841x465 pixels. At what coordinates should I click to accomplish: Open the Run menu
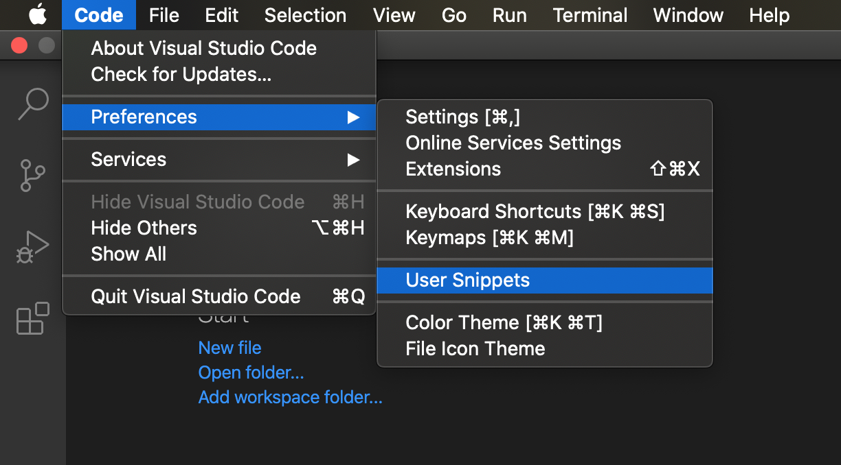click(510, 15)
